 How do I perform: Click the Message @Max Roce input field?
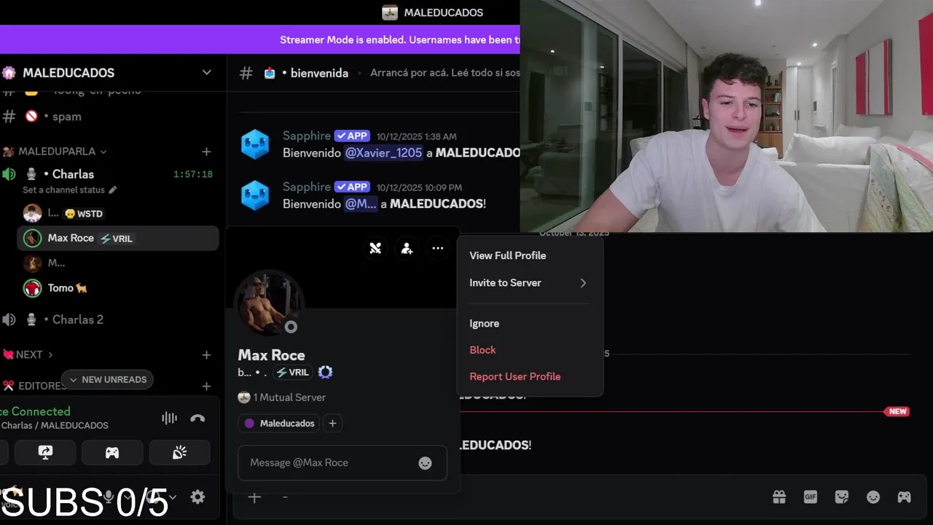pyautogui.click(x=332, y=463)
